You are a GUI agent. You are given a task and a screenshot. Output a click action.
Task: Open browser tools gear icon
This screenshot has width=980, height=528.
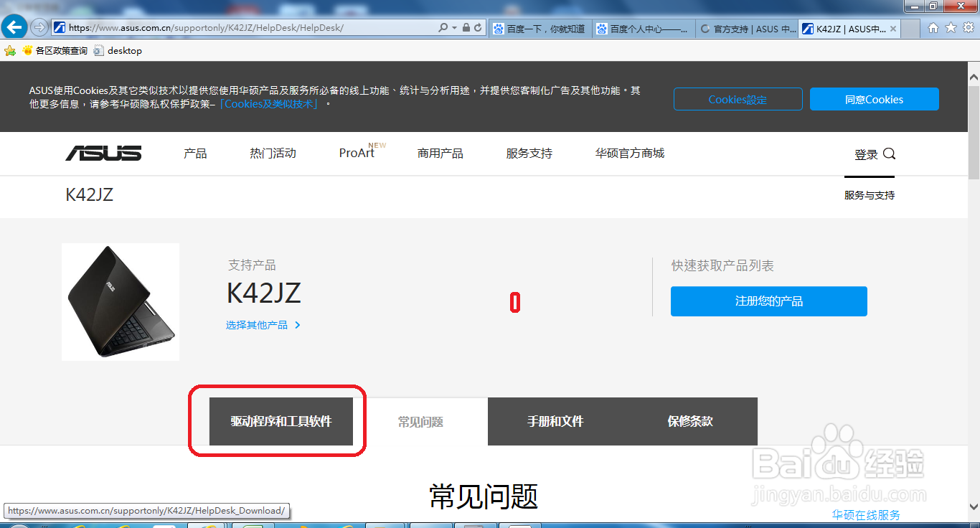(968, 28)
